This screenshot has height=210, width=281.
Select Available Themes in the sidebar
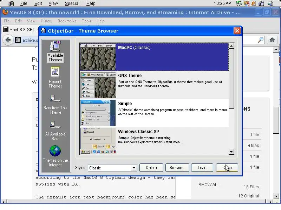[55, 51]
